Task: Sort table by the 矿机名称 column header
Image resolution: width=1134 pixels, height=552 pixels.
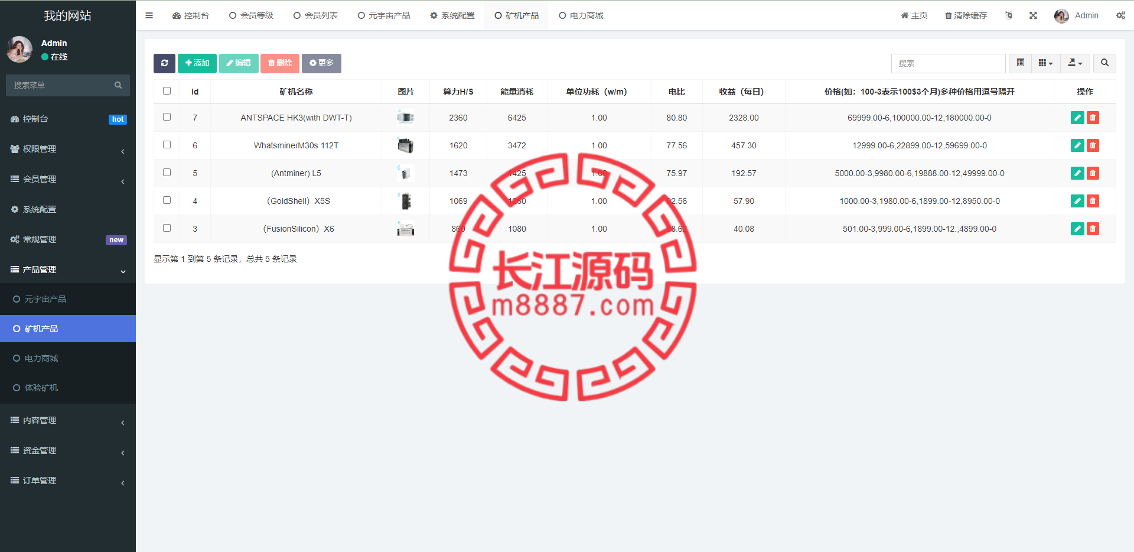Action: point(296,92)
